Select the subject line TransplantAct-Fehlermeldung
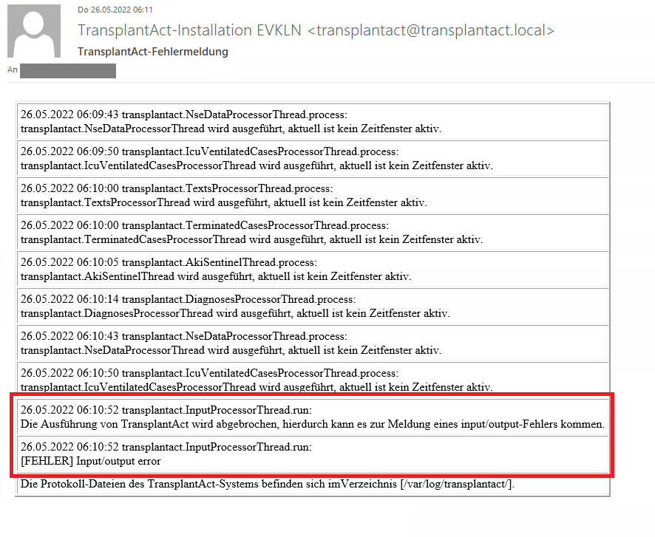The width and height of the screenshot is (655, 537). (x=152, y=52)
